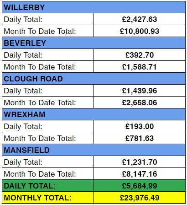Screen dimensions: 187x205
Task: Click the monthly total value £23,976.49
Action: click(x=140, y=198)
